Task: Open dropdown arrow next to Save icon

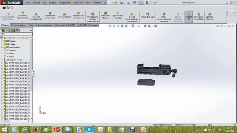Action: tap(125, 3)
